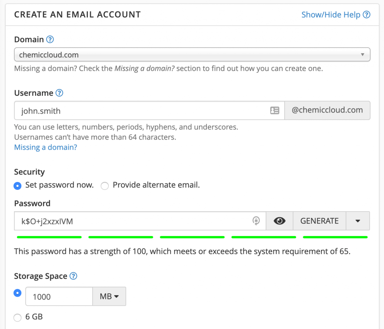Viewport: 384px width, 329px height.
Task: Open the Domain dropdown showing chemiccloud.com
Action: [192, 55]
